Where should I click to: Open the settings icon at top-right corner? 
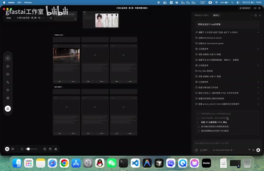[259, 8]
